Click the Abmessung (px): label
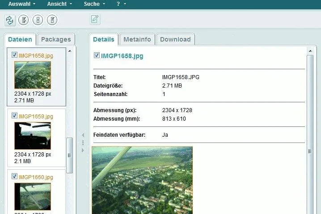 115,110
